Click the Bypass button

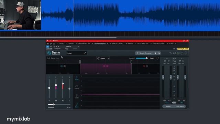coord(168,106)
